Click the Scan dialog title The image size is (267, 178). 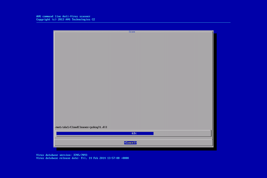tap(132, 32)
